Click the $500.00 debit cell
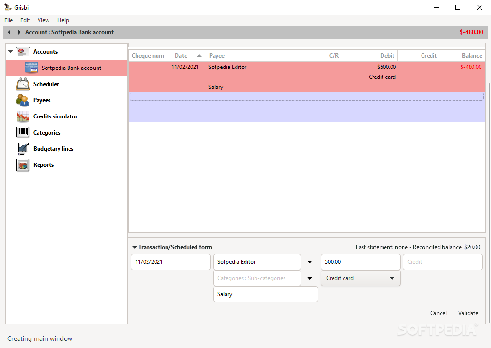The height and width of the screenshot is (348, 491). coord(386,67)
